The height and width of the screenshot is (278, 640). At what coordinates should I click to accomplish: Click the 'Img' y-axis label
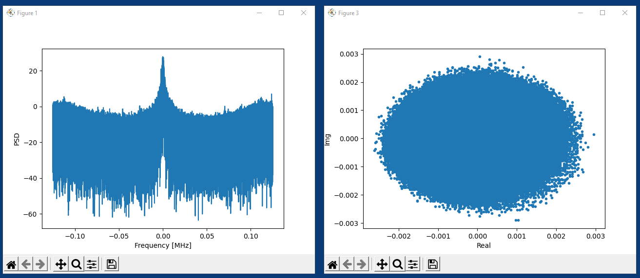(x=328, y=139)
